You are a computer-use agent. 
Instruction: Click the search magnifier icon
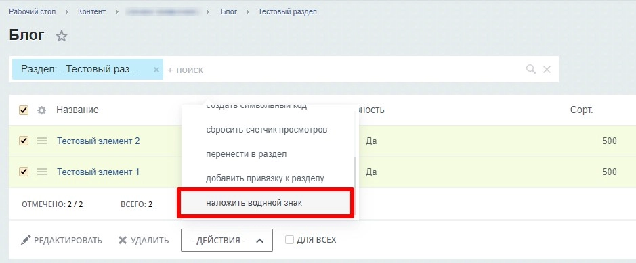click(530, 69)
